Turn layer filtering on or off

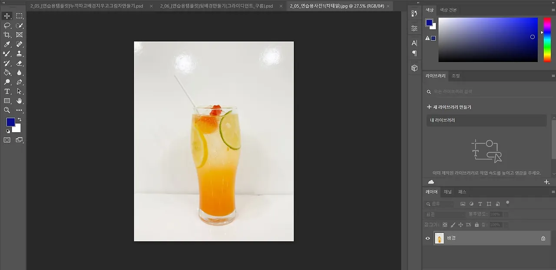point(507,203)
